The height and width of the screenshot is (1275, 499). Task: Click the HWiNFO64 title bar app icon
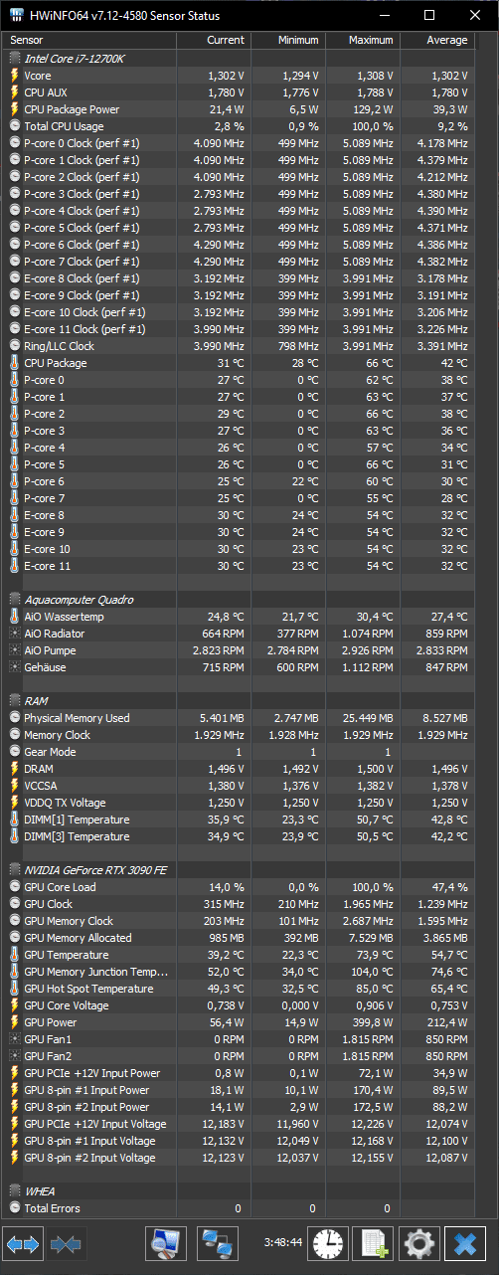[16, 15]
